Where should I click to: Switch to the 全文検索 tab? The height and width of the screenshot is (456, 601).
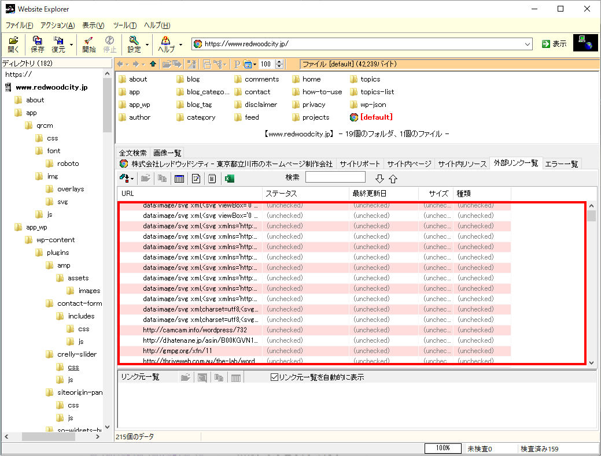coord(132,153)
